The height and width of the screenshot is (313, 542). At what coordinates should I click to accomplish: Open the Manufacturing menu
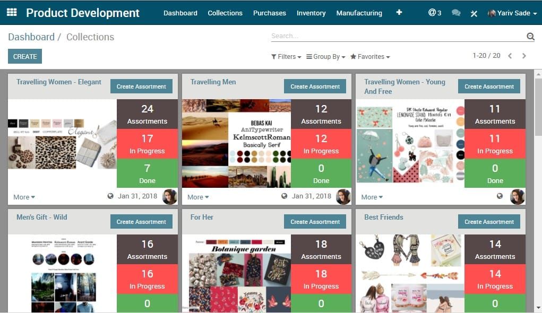pyautogui.click(x=359, y=13)
